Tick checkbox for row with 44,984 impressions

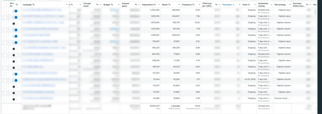click(5, 100)
